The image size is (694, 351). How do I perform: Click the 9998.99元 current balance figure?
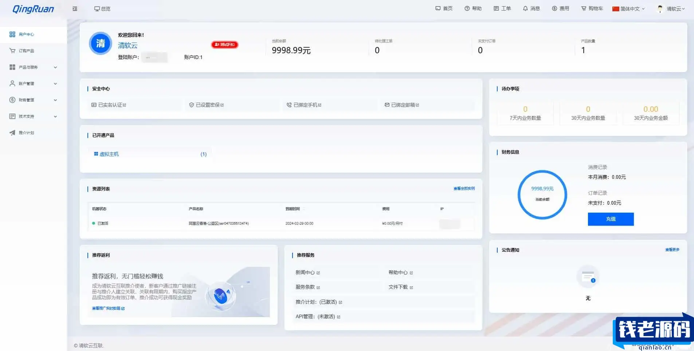[291, 50]
